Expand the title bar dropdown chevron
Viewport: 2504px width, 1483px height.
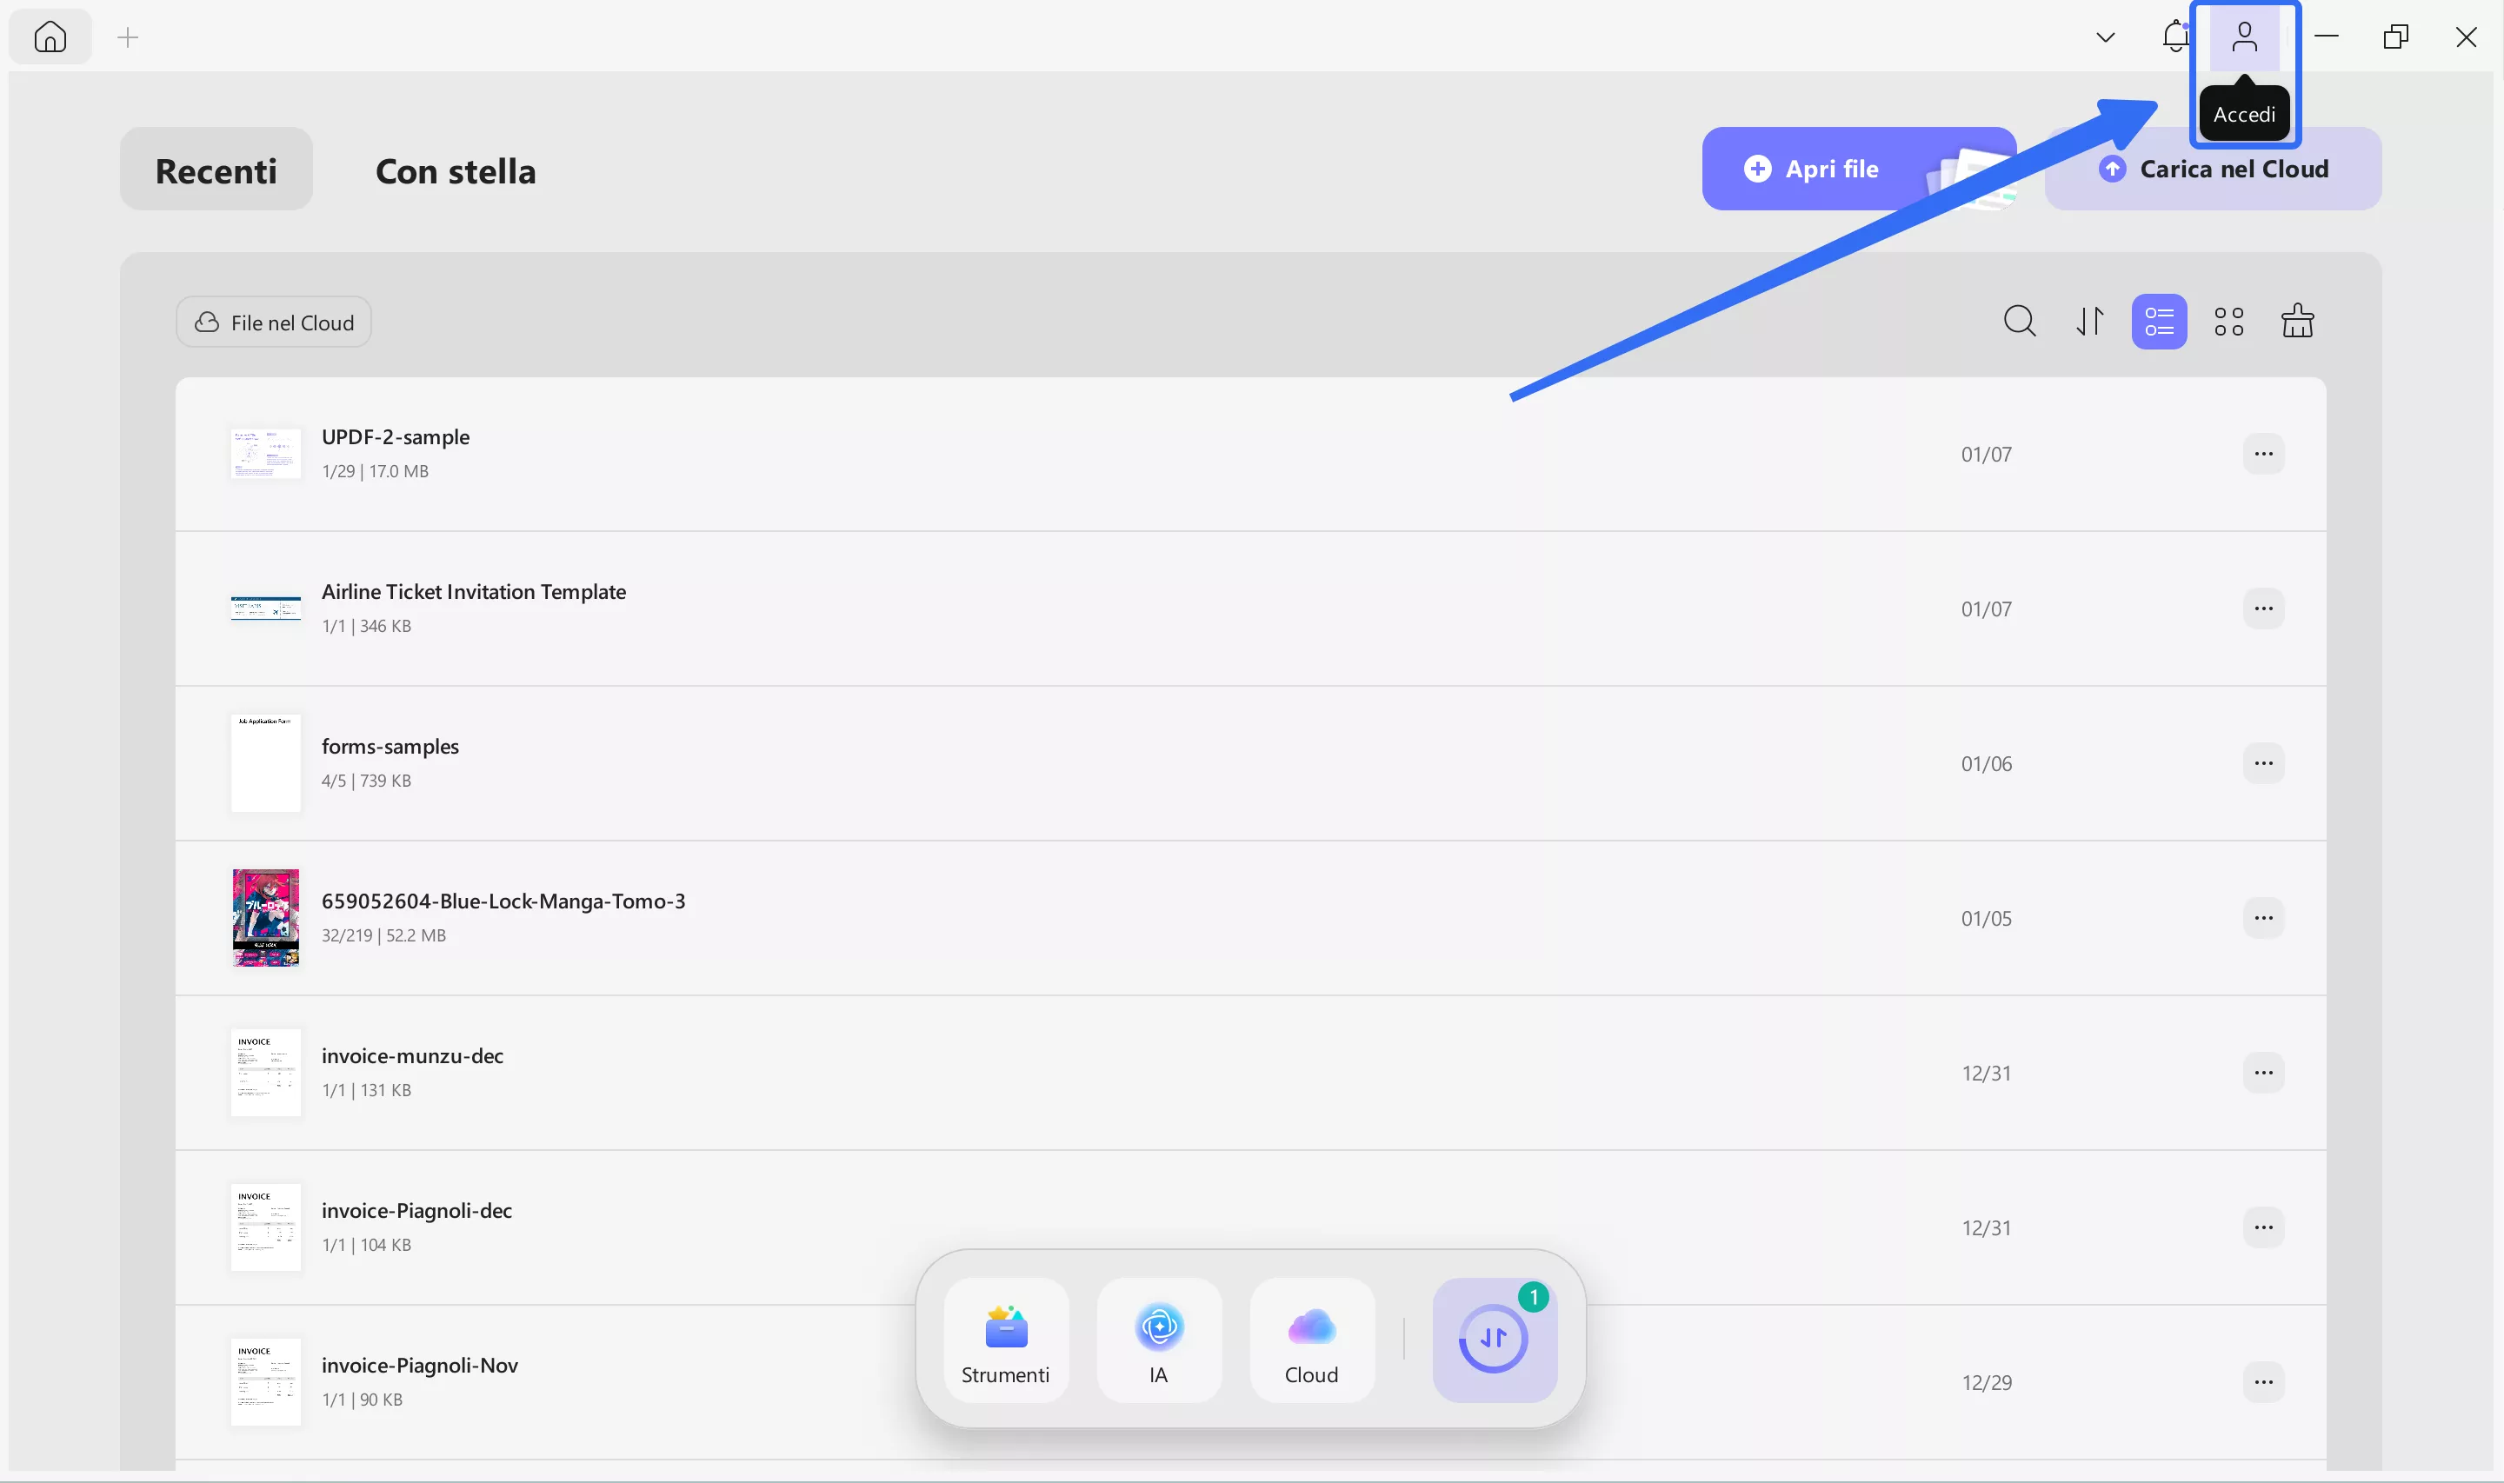[x=2105, y=38]
